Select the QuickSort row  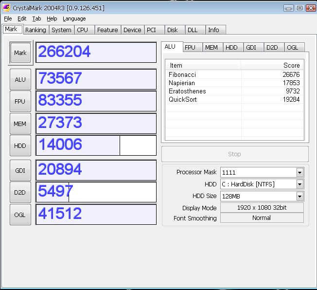(234, 99)
